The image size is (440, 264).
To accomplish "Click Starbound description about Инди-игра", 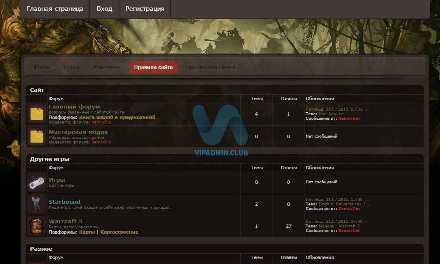I will (109, 207).
